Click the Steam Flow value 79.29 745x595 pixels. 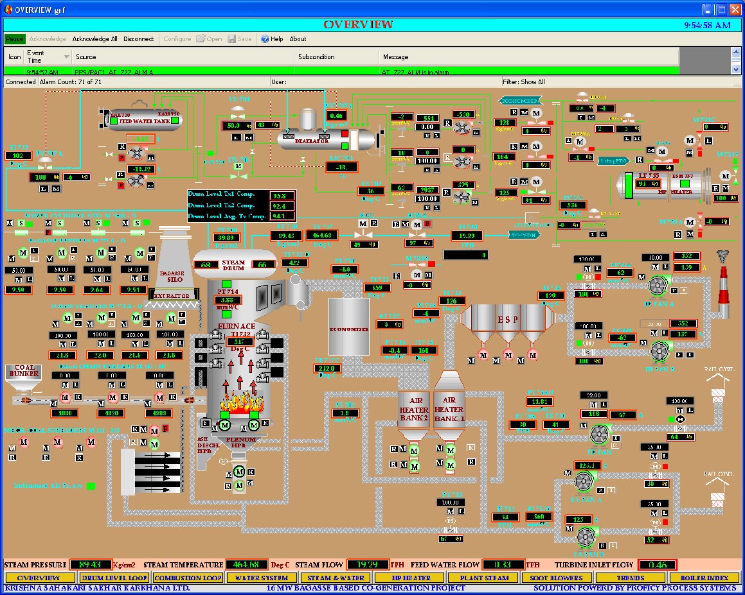click(x=367, y=565)
